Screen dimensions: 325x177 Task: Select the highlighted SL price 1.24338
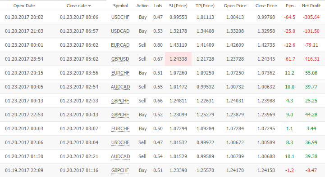pos(178,59)
